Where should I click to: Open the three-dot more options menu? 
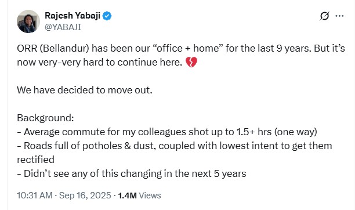pyautogui.click(x=339, y=16)
